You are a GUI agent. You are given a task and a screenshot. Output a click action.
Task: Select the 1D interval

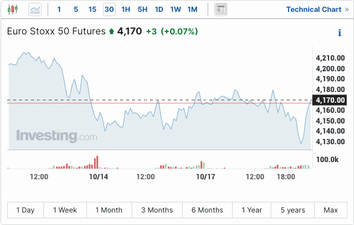159,9
